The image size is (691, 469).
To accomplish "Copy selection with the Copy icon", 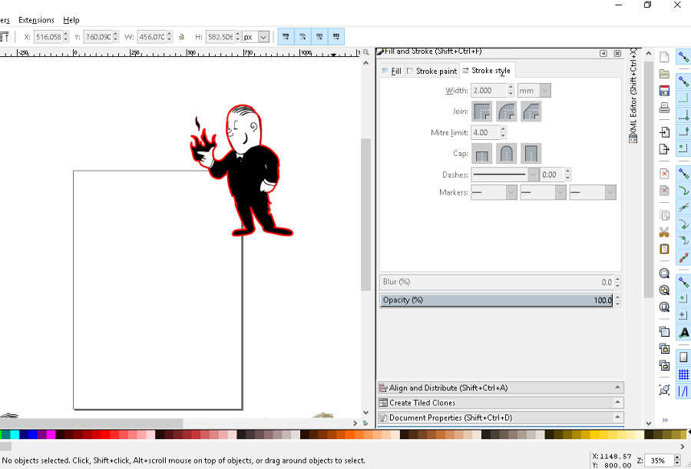I will point(664,215).
